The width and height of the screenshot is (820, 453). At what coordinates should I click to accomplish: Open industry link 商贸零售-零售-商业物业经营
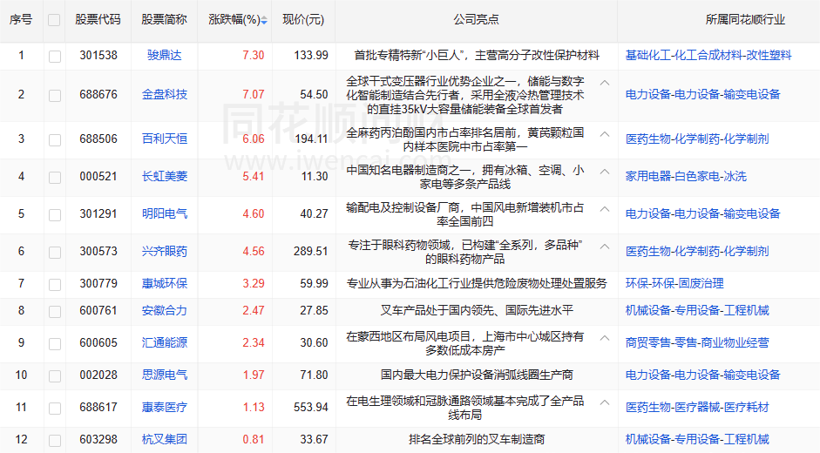(x=697, y=342)
